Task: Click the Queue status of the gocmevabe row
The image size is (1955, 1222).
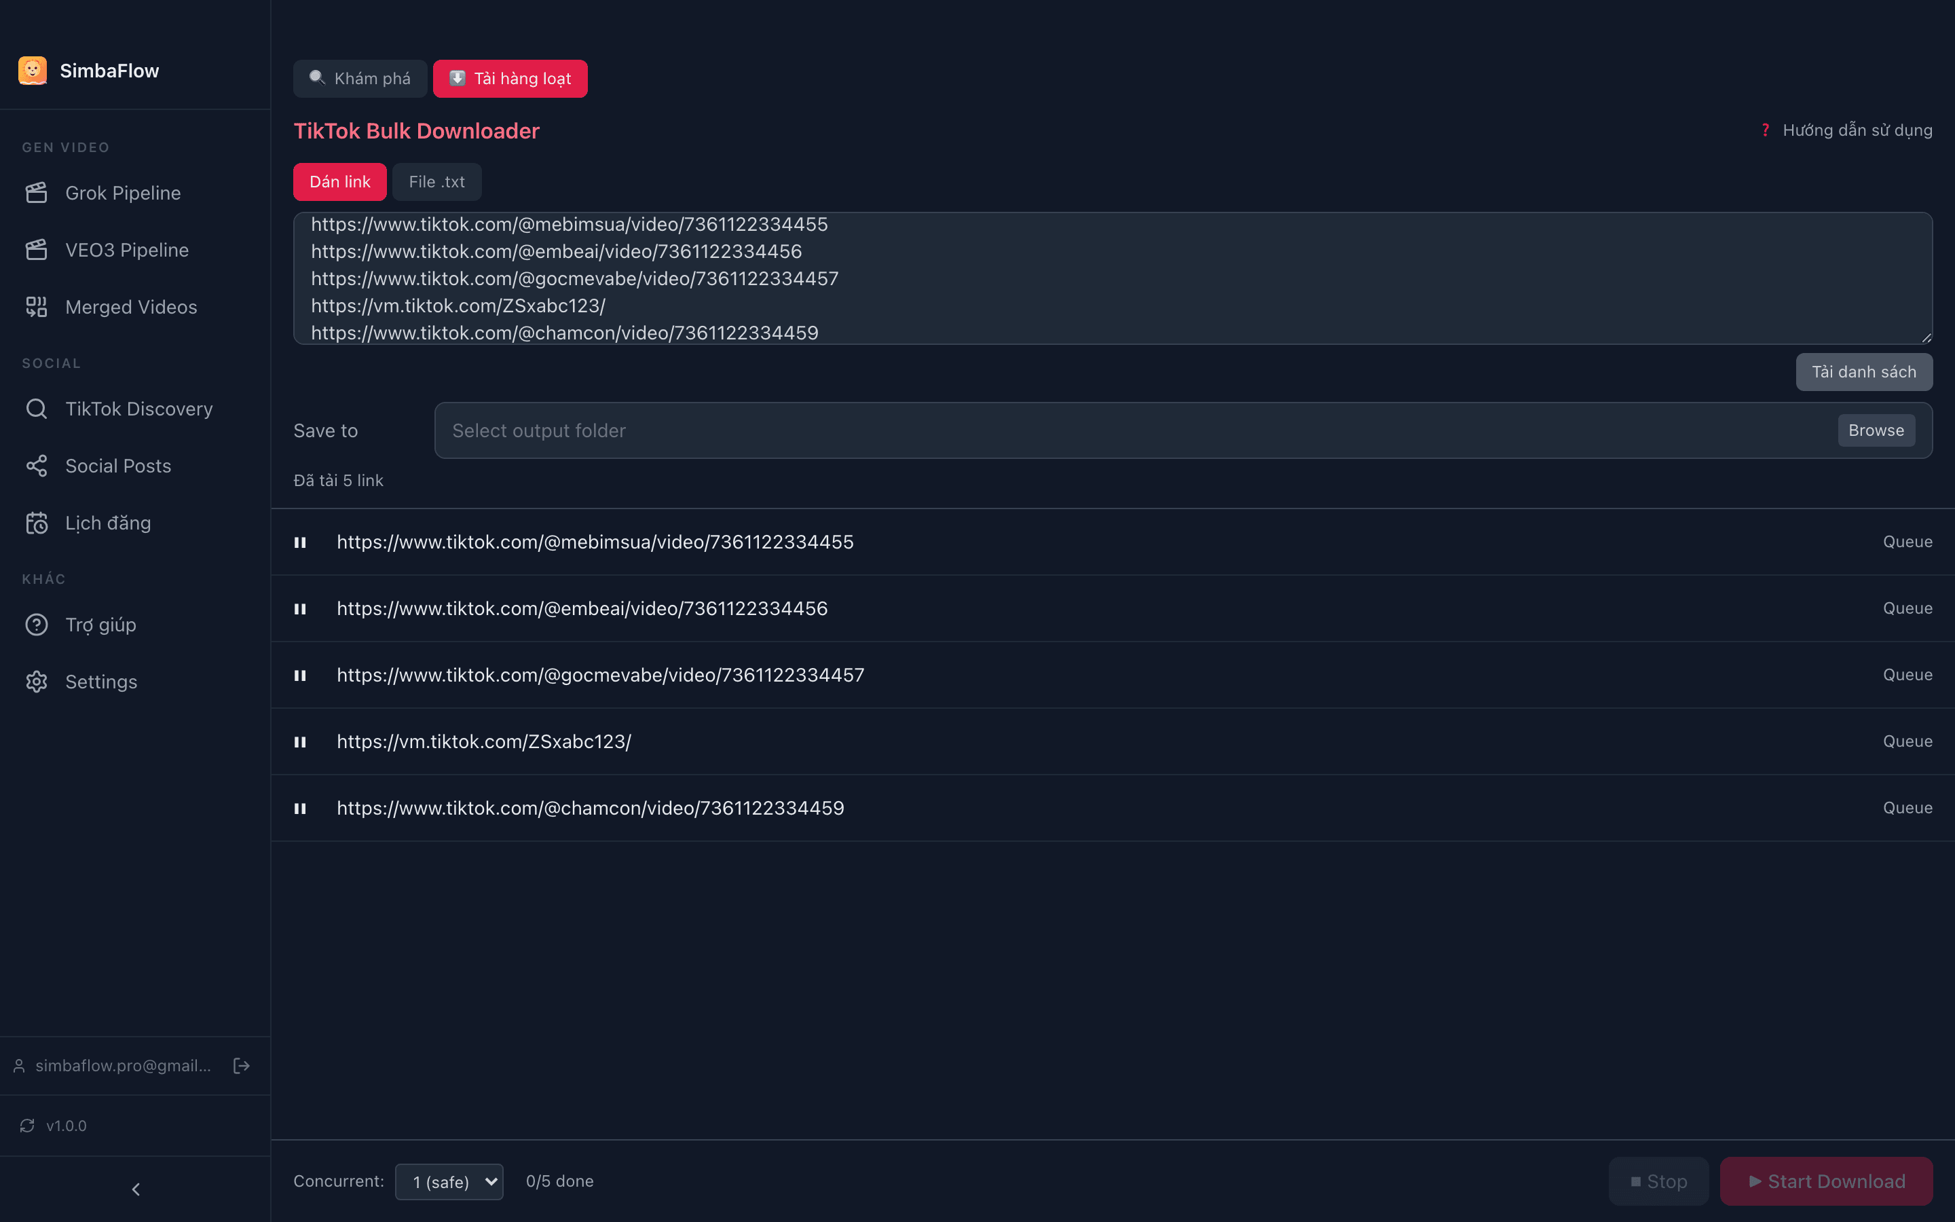Action: 1907,675
